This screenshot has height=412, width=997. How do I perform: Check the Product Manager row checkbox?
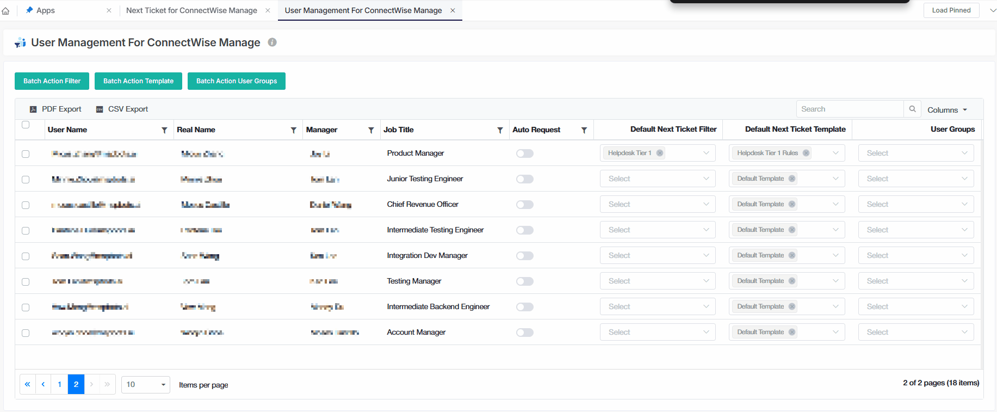point(26,154)
